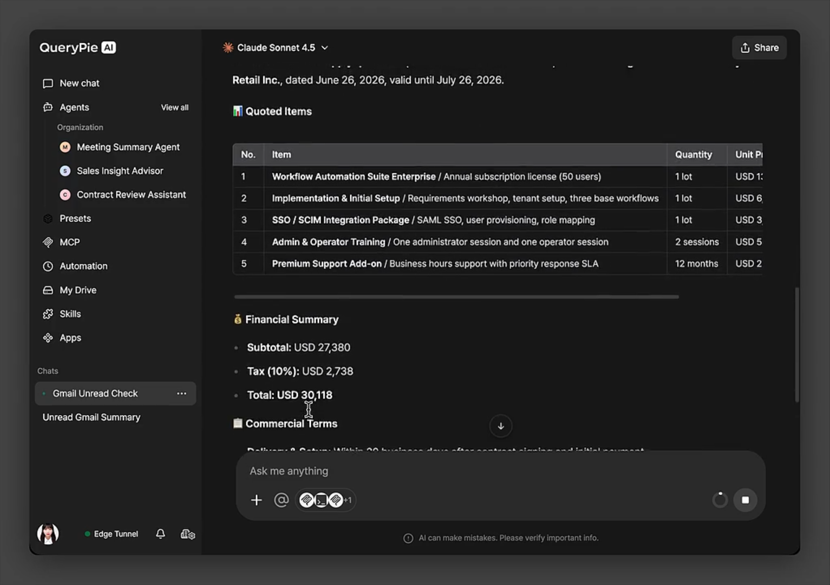Image resolution: width=830 pixels, height=585 pixels.
Task: Select the Sales Insight Advisor agent
Action: coord(112,171)
